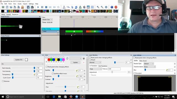Enable the Persistent checkbox
Viewport: 177px width, 99px height.
(135, 73)
